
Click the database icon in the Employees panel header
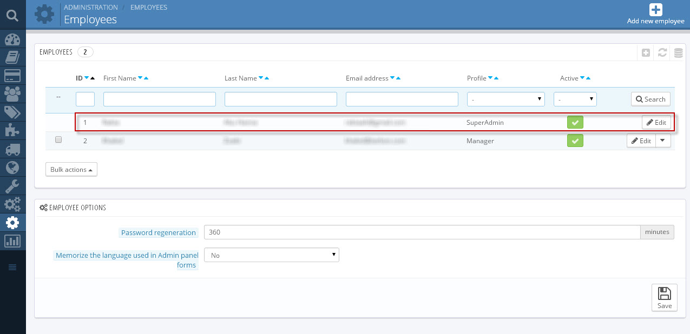click(678, 52)
